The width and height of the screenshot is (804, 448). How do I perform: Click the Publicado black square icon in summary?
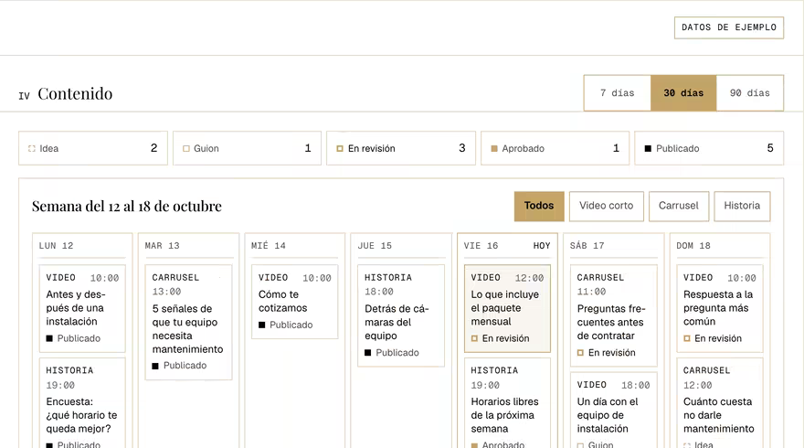648,149
